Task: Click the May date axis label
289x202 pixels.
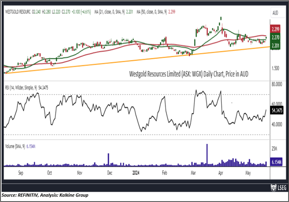Action: point(248,173)
